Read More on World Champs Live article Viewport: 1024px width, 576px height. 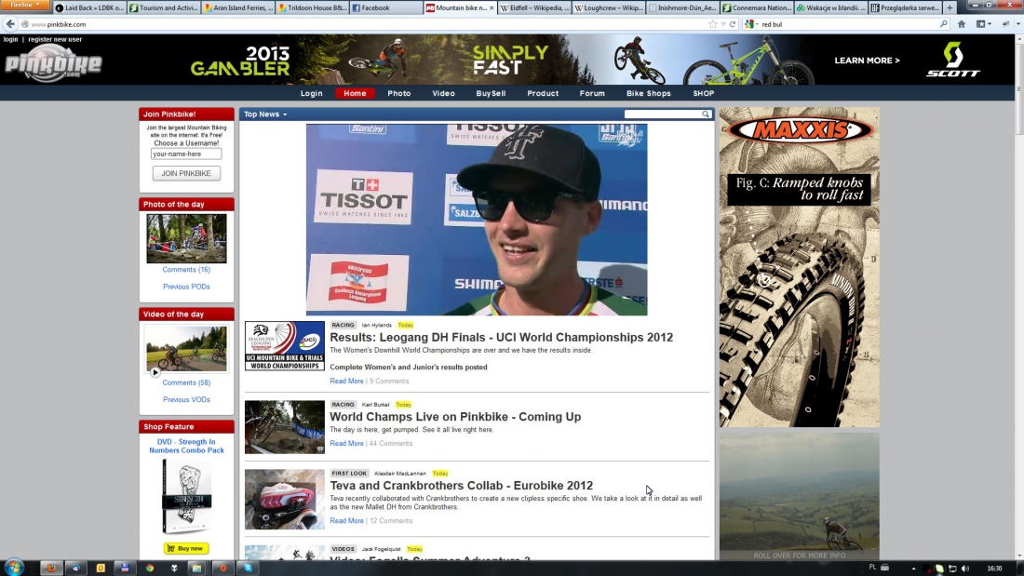346,444
